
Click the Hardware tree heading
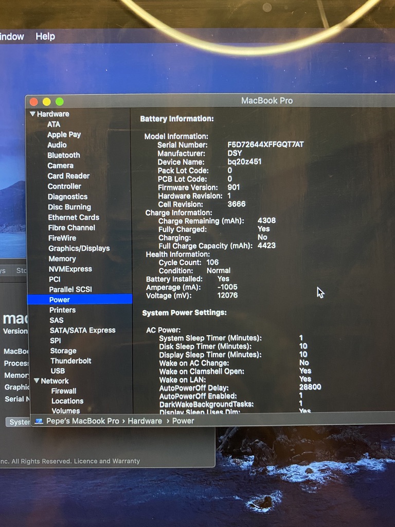click(x=53, y=114)
